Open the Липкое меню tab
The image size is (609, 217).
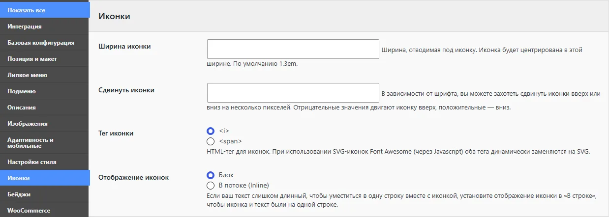[44, 75]
